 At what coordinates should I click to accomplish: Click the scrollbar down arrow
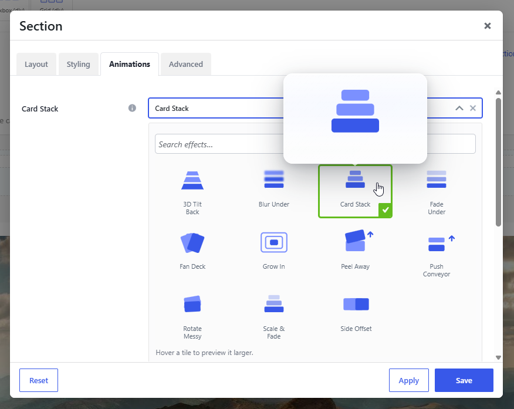pos(498,357)
